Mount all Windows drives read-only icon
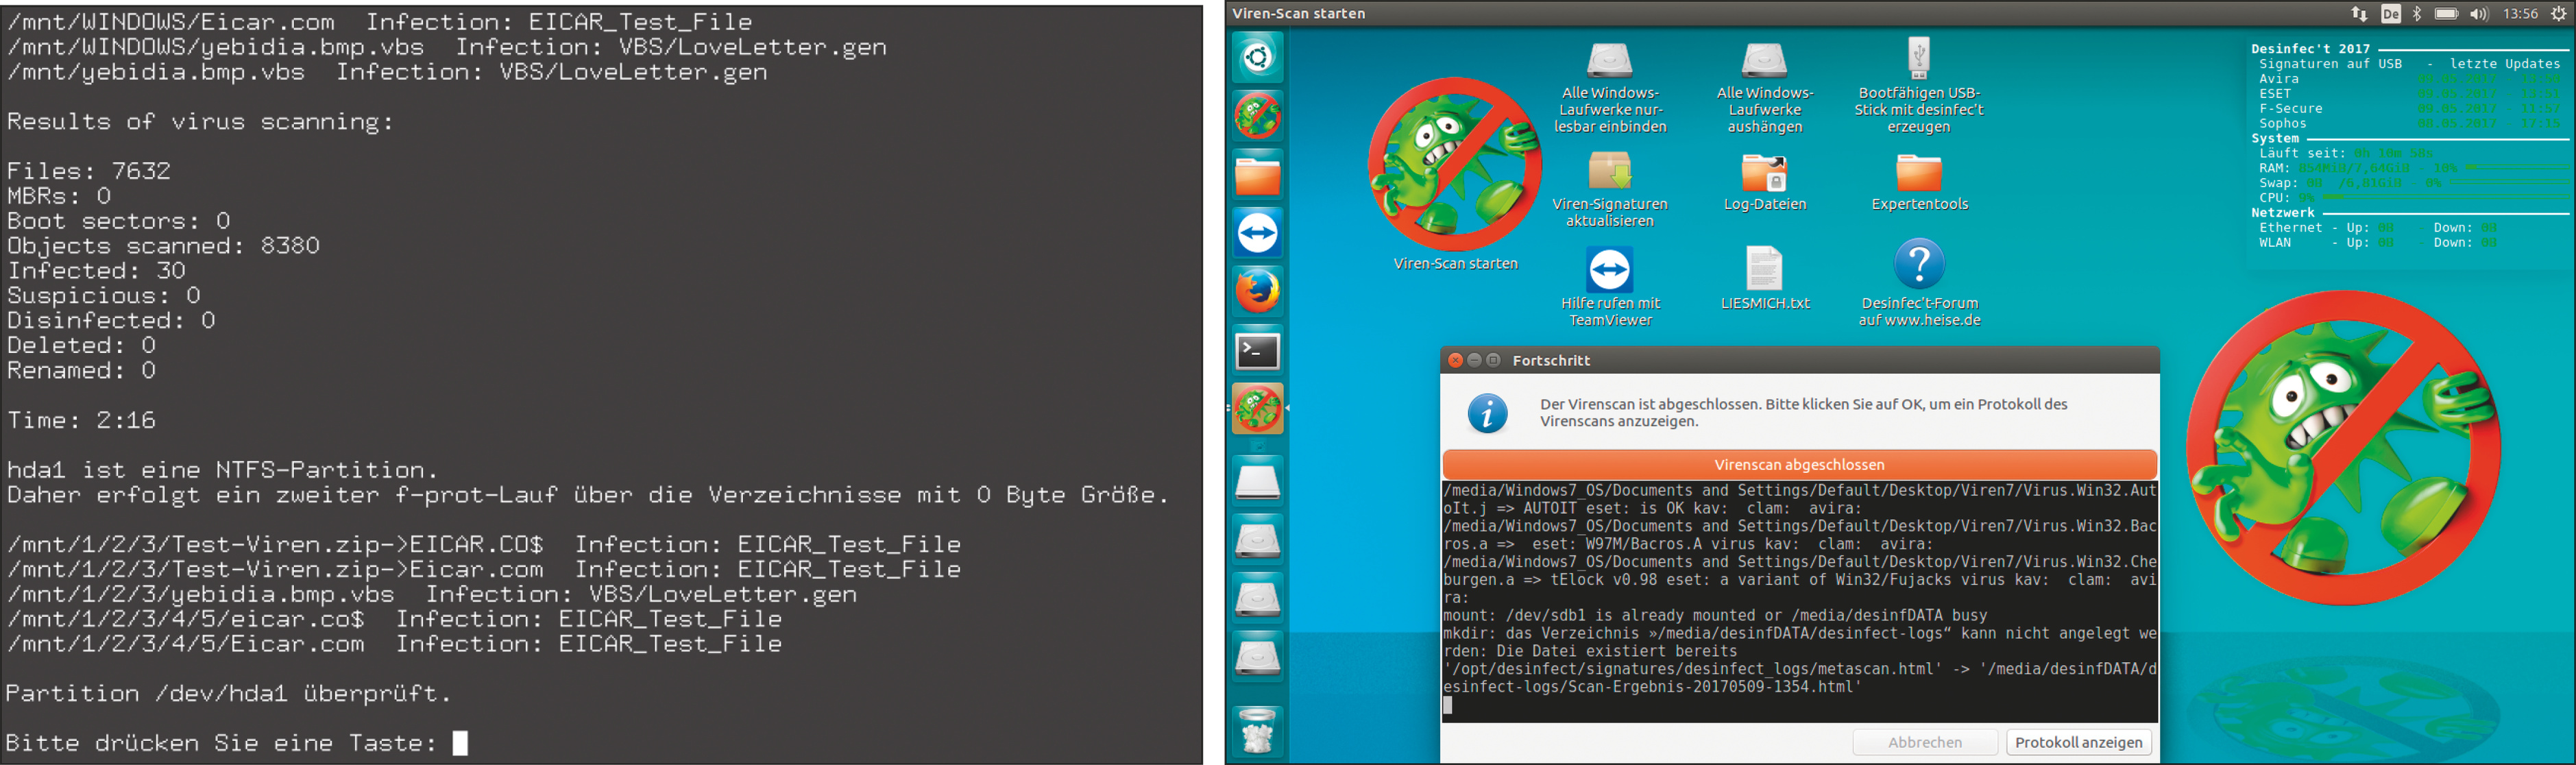 pos(1609,60)
